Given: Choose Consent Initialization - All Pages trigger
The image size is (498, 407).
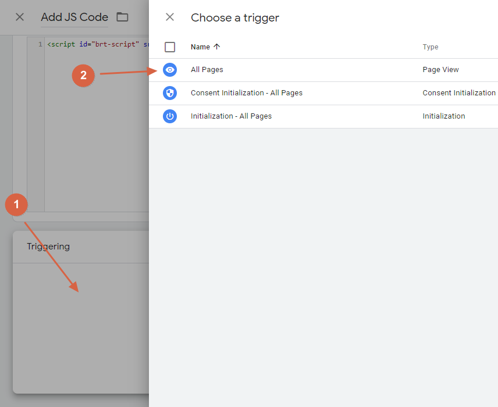Looking at the screenshot, I should pyautogui.click(x=247, y=93).
